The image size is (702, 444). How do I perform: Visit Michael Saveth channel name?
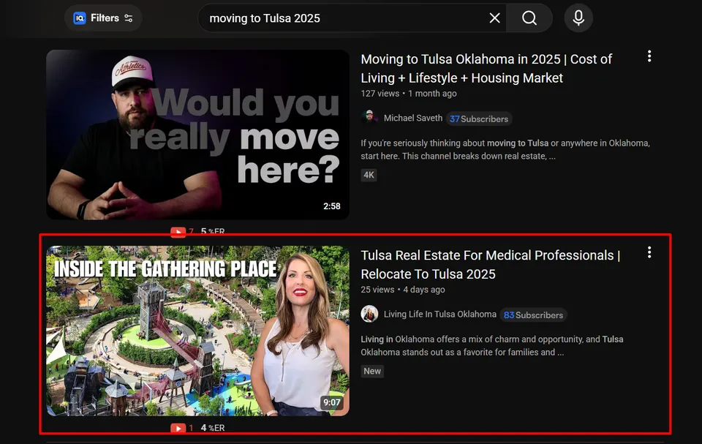click(412, 118)
